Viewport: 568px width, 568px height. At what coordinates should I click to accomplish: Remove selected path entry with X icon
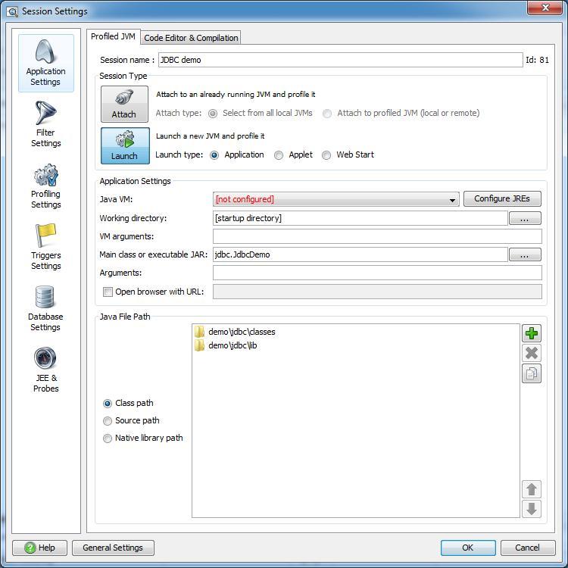532,353
